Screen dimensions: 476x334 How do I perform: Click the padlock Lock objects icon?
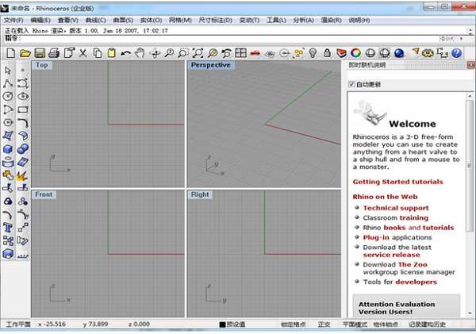[327, 53]
